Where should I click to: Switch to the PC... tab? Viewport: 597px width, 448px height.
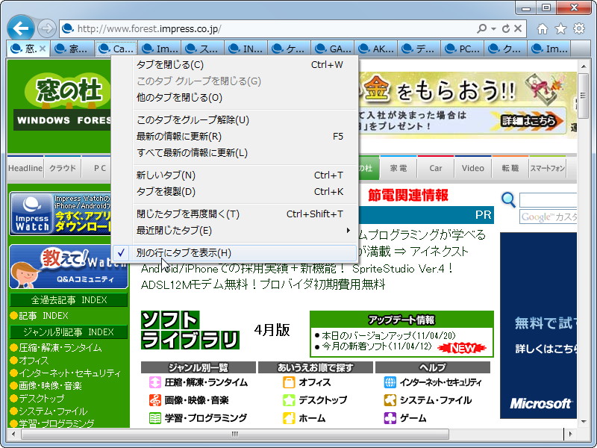[463, 49]
